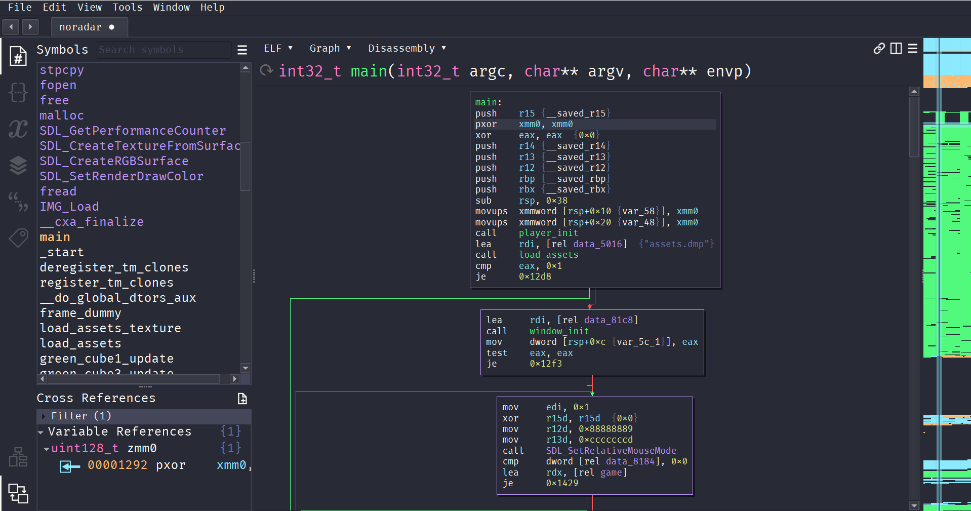This screenshot has height=511, width=971.
Task: Select the malloc symbol
Action: (x=62, y=115)
